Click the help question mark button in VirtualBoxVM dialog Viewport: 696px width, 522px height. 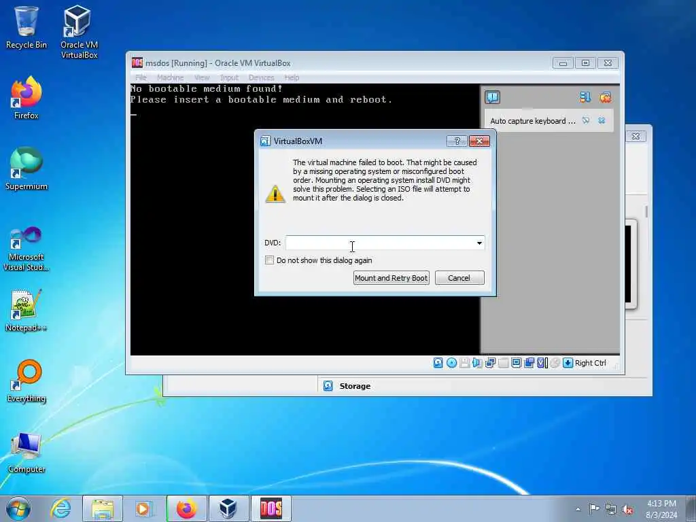tap(457, 141)
